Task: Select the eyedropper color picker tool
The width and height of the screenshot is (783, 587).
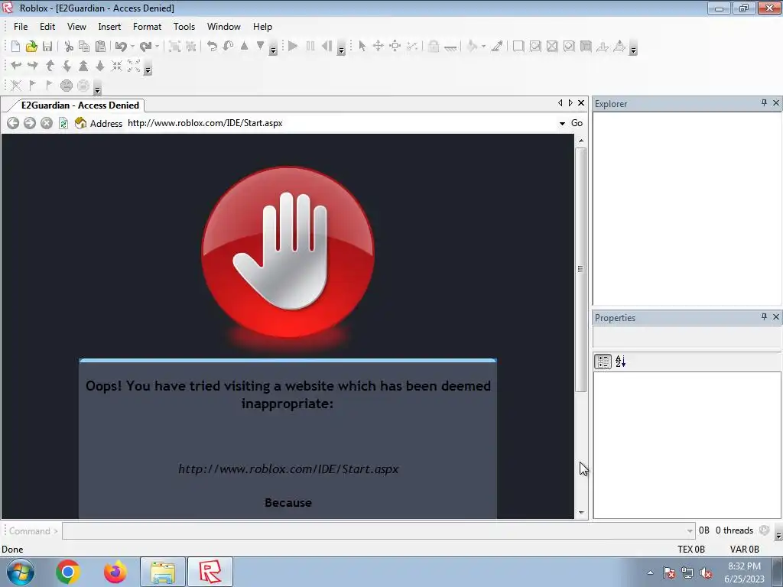Action: (x=497, y=47)
